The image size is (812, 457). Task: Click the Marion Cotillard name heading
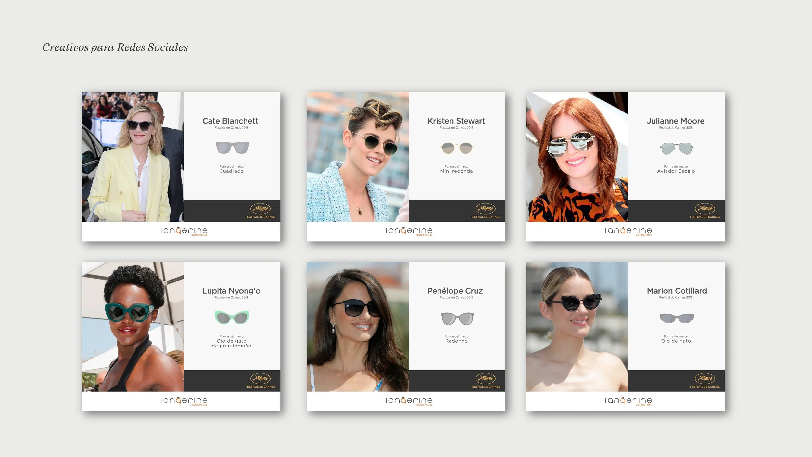pyautogui.click(x=677, y=291)
